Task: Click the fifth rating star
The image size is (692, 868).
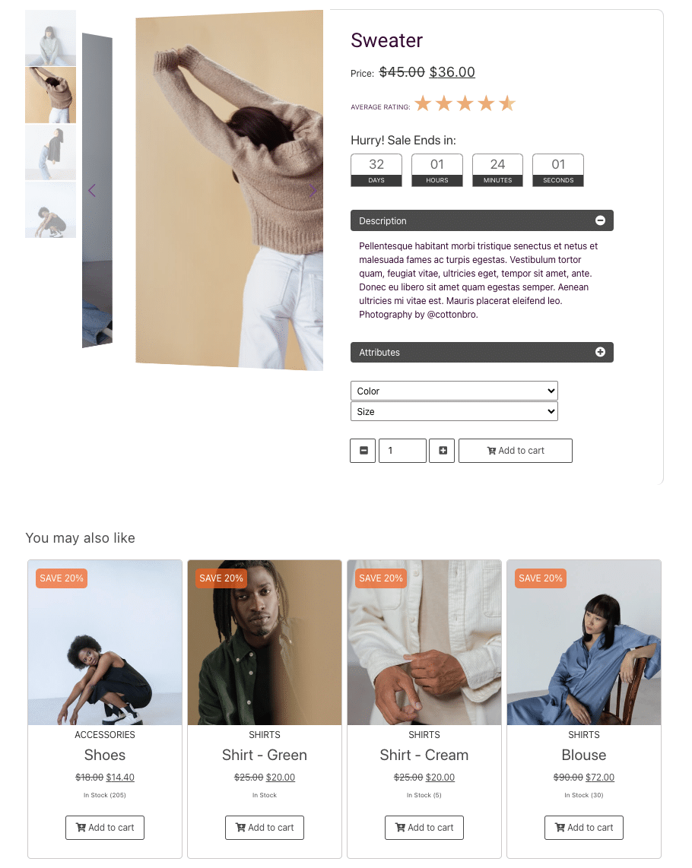Action: click(507, 103)
